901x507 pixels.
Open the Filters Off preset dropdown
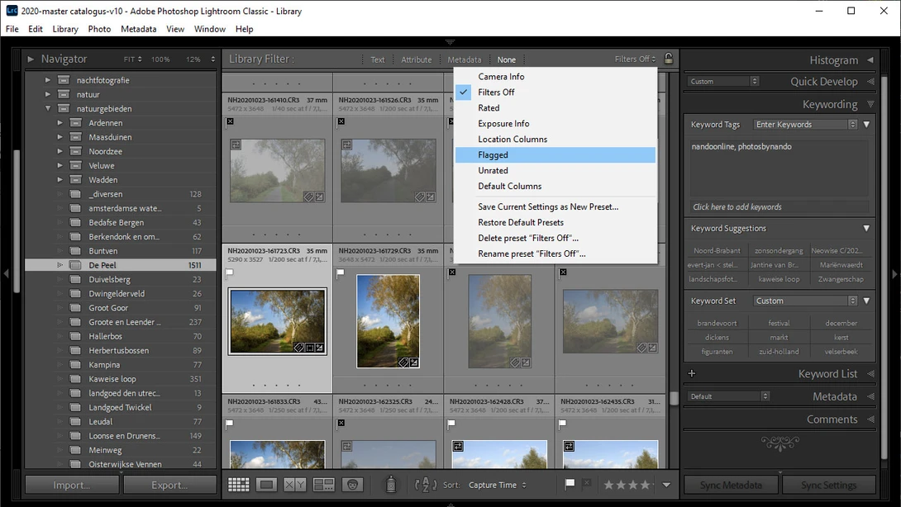click(x=635, y=59)
